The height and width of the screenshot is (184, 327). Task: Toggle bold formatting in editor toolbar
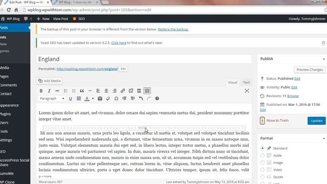pos(41,91)
